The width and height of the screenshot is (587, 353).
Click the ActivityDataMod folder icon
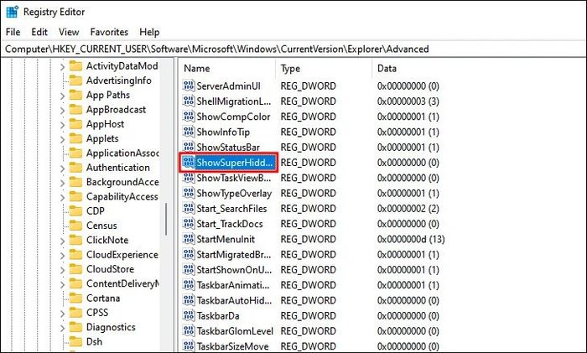click(75, 66)
